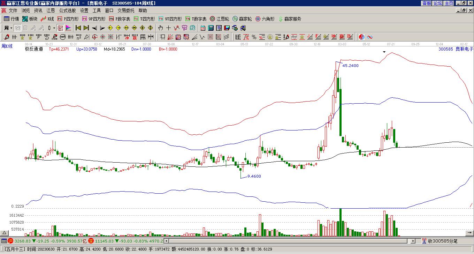The height and width of the screenshot is (254, 474).
Task: Click the Tp=46.2371 indicator value
Action: pos(59,49)
